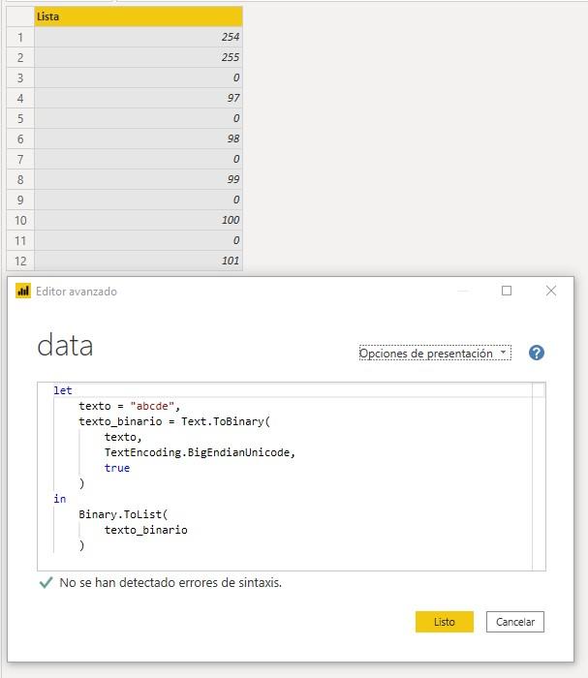588x678 pixels.
Task: Click Binary.ToList( in the code
Action: [123, 514]
